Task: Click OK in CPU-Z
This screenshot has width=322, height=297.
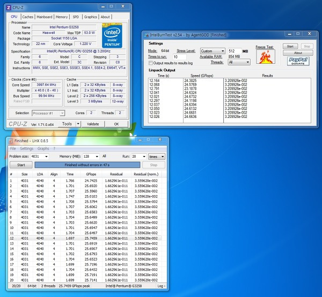Action: tap(116, 124)
